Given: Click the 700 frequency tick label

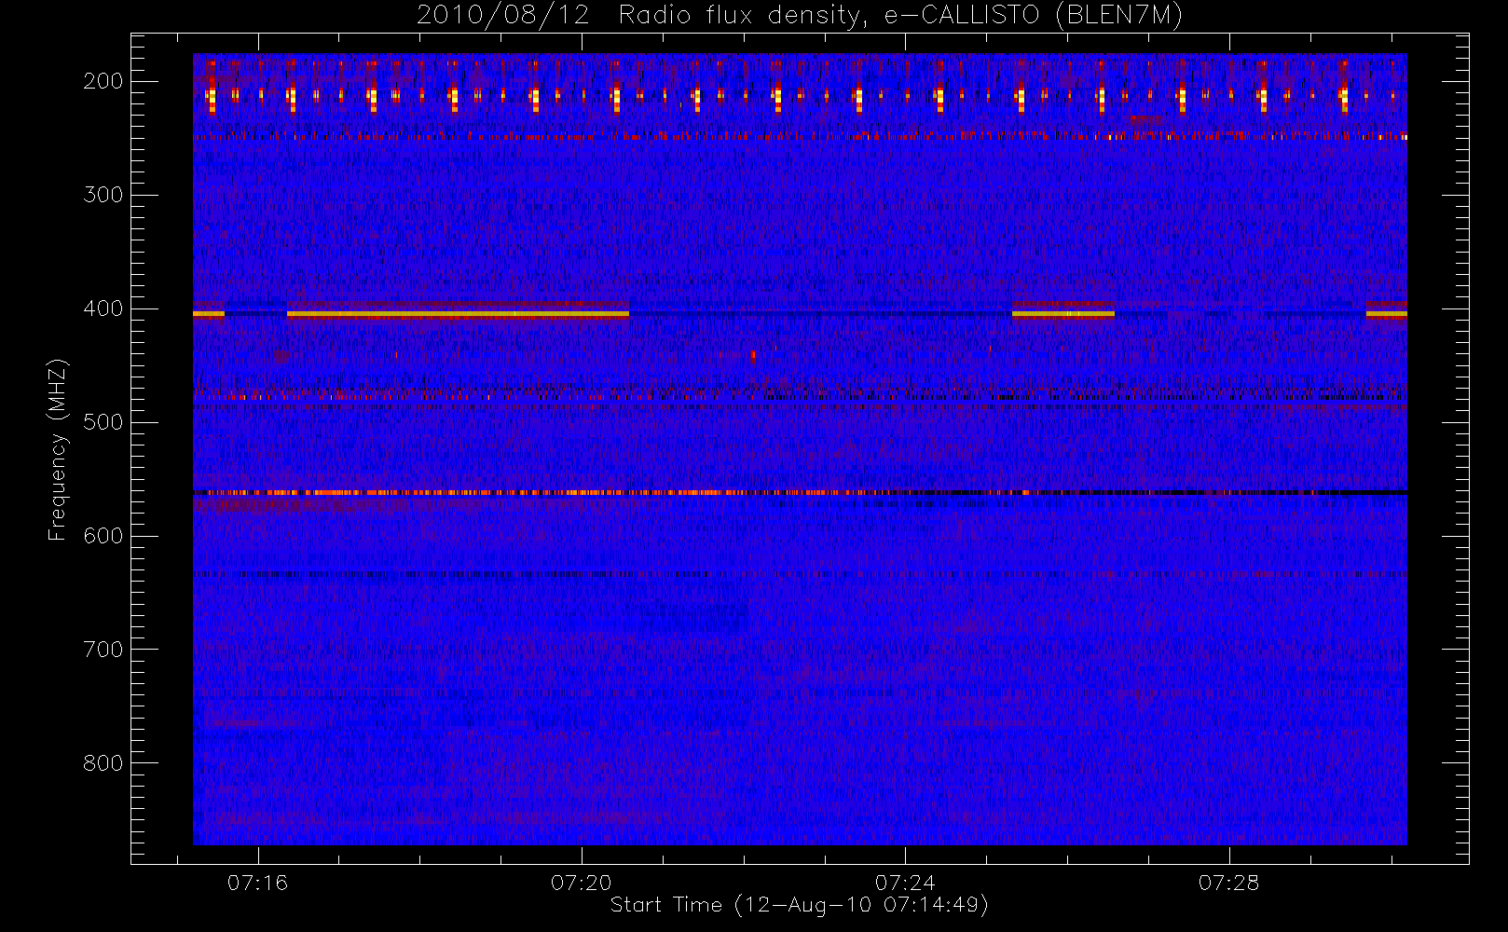Looking at the screenshot, I should (103, 650).
